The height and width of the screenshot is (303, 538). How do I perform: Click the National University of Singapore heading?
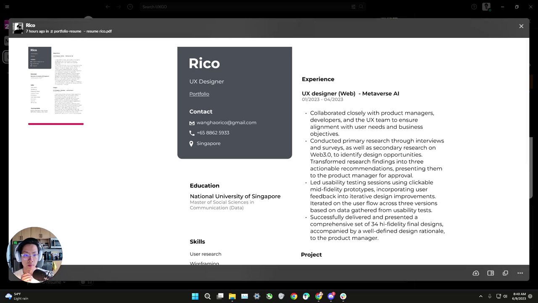(235, 196)
